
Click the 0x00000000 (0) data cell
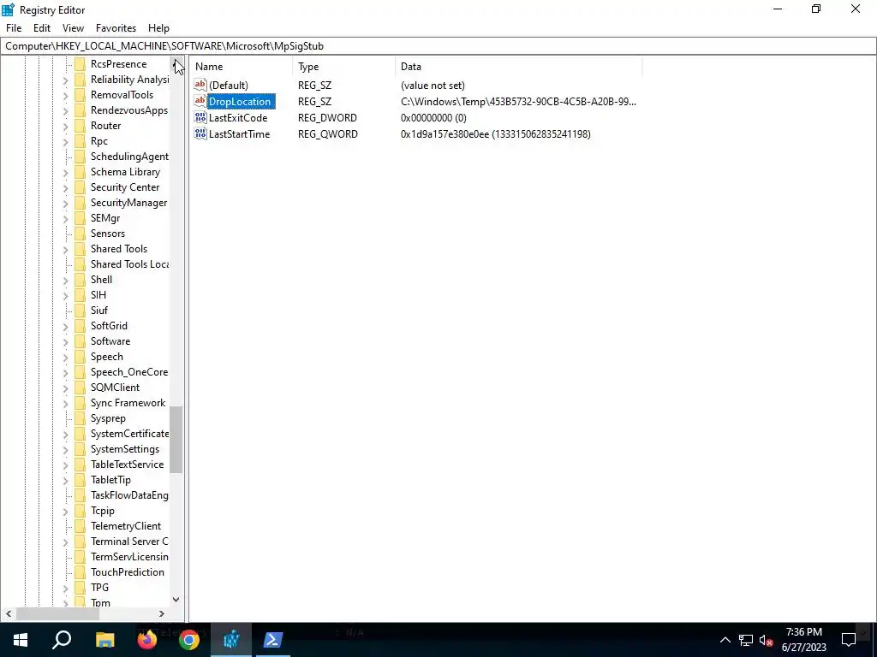pyautogui.click(x=433, y=117)
